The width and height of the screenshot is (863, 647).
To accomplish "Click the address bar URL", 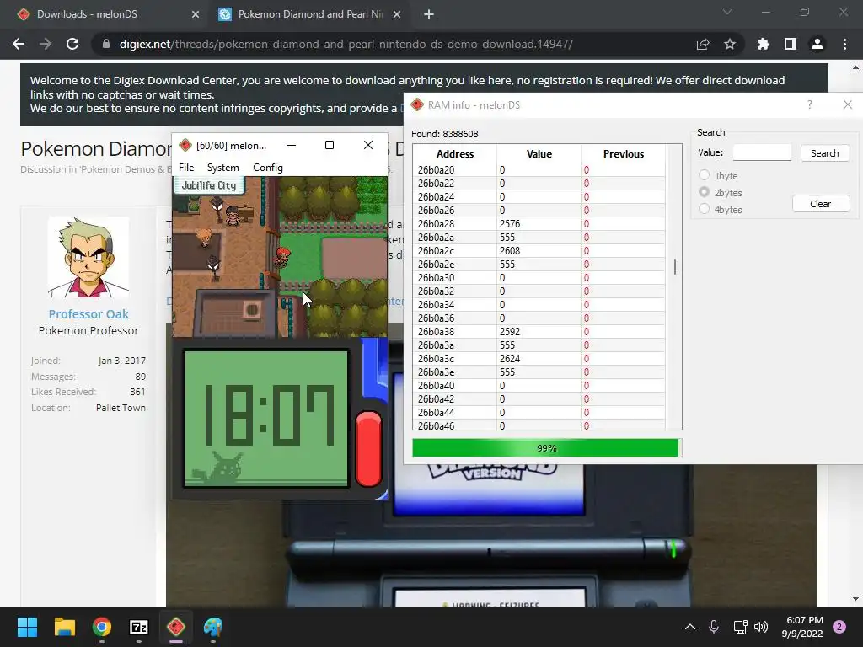I will pos(346,44).
